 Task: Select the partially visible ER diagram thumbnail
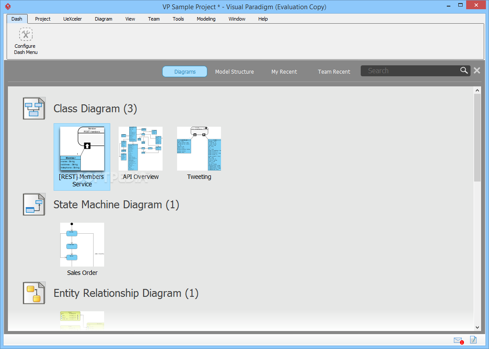(82, 321)
